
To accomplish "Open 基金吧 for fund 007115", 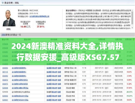I will pyautogui.click(x=55, y=72).
